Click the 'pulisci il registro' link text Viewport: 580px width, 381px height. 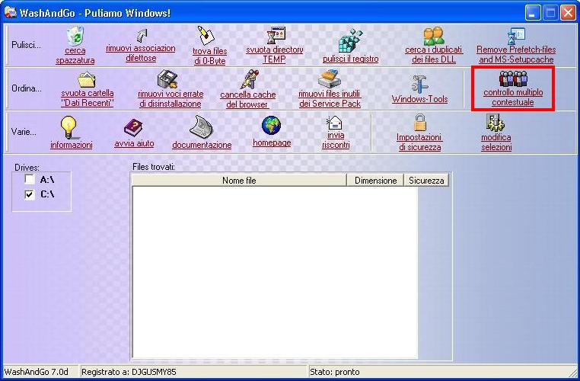click(350, 59)
